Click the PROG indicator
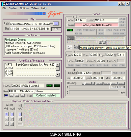Screen dimensions: 131x137 tap(70, 65)
